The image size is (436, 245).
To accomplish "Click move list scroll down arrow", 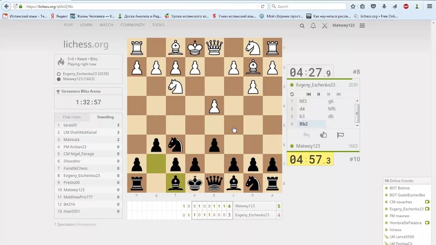I will pos(357,125).
